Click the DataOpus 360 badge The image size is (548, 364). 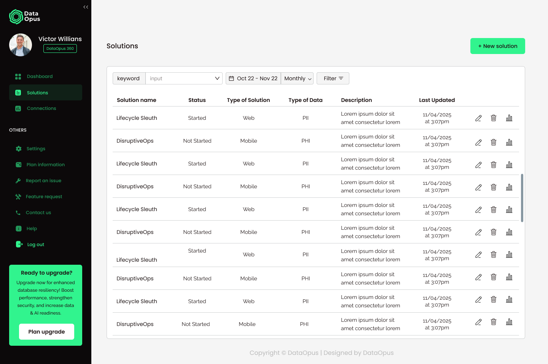pyautogui.click(x=60, y=49)
